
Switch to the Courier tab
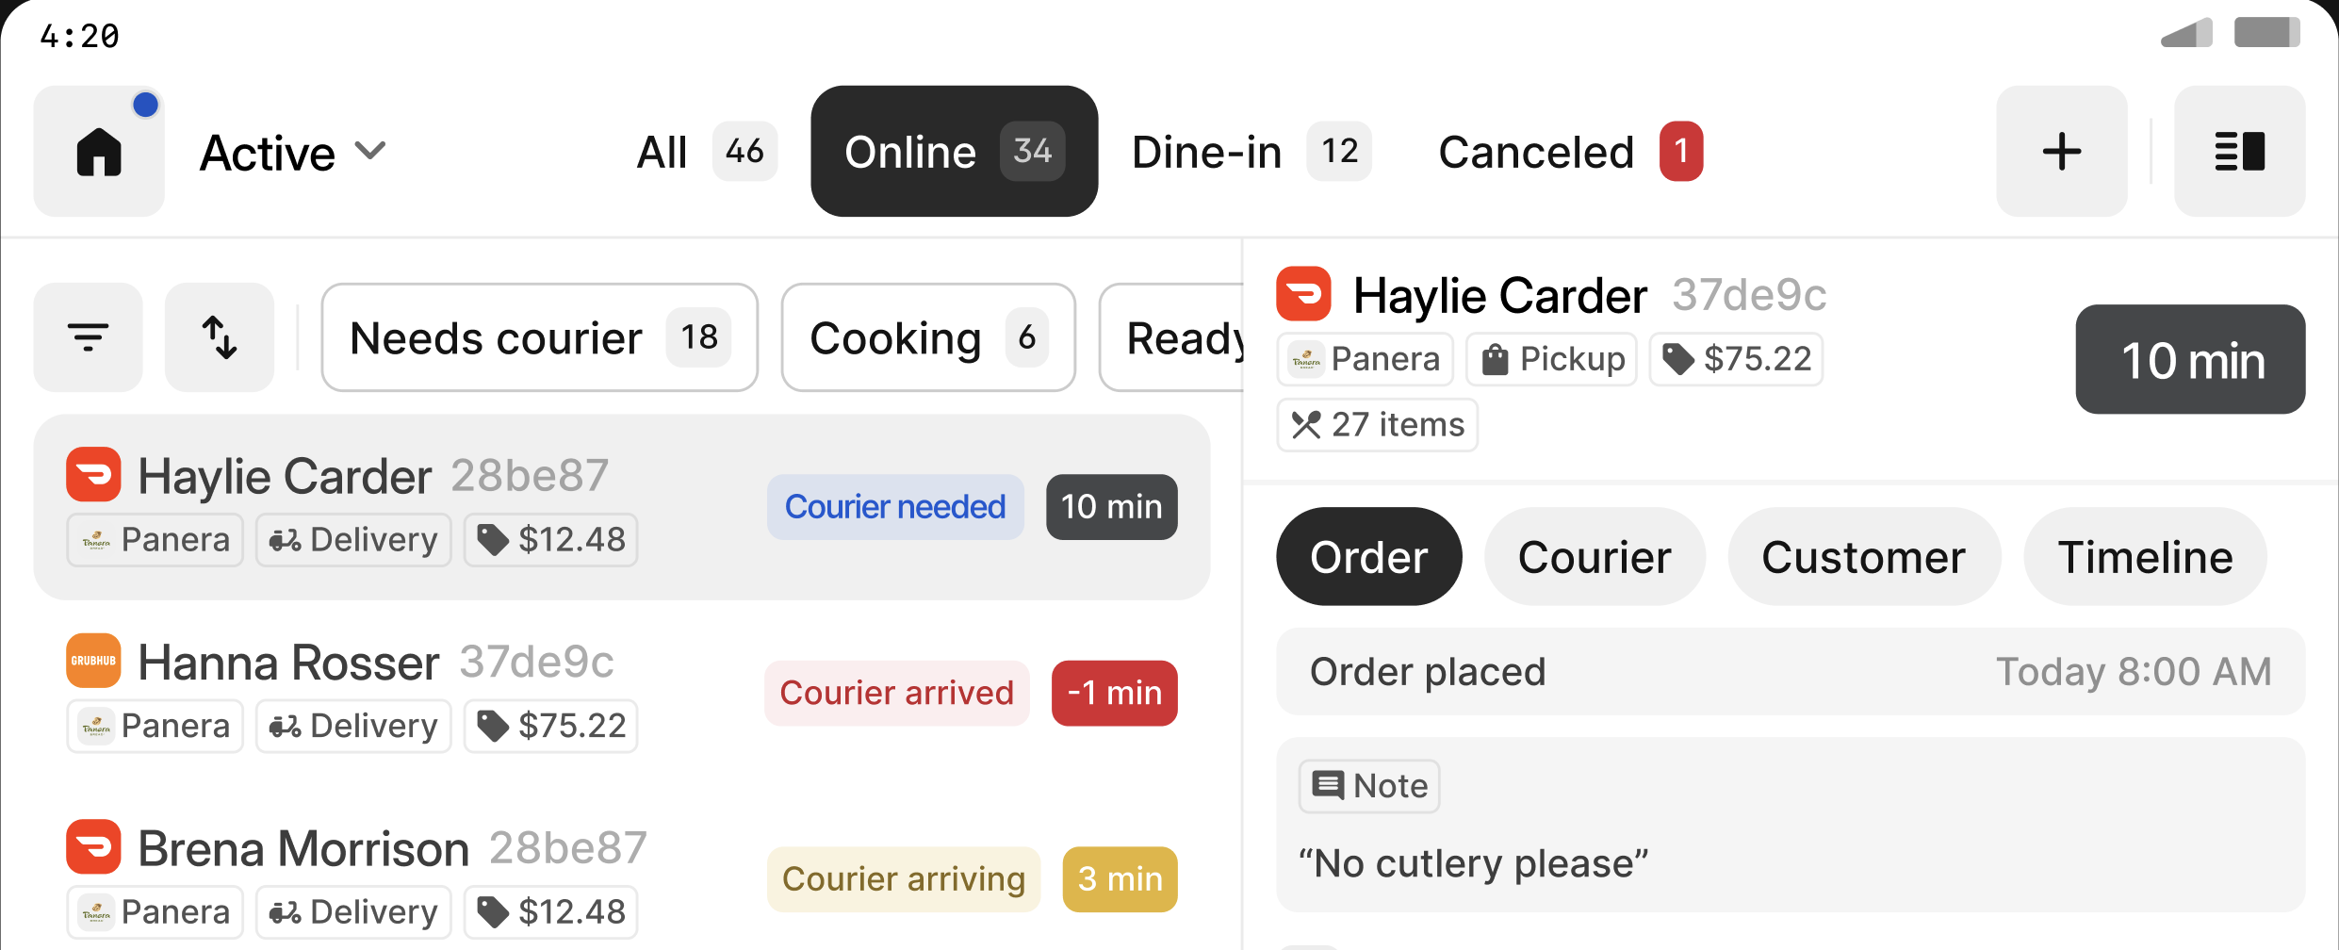click(1595, 556)
